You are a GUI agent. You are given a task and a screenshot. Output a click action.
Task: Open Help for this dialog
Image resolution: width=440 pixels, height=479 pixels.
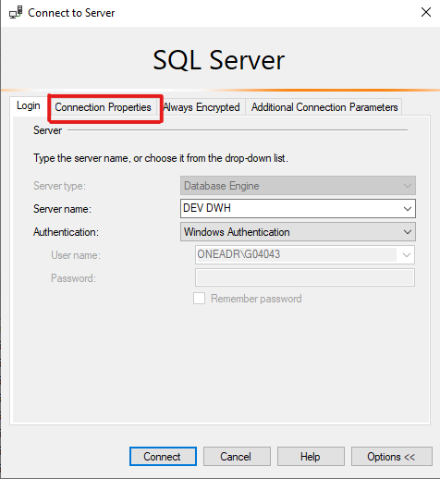pyautogui.click(x=311, y=456)
